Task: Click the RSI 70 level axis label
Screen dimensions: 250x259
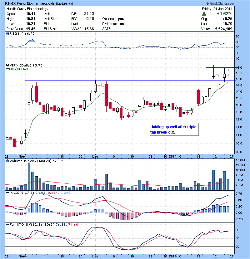Action: pos(237,42)
